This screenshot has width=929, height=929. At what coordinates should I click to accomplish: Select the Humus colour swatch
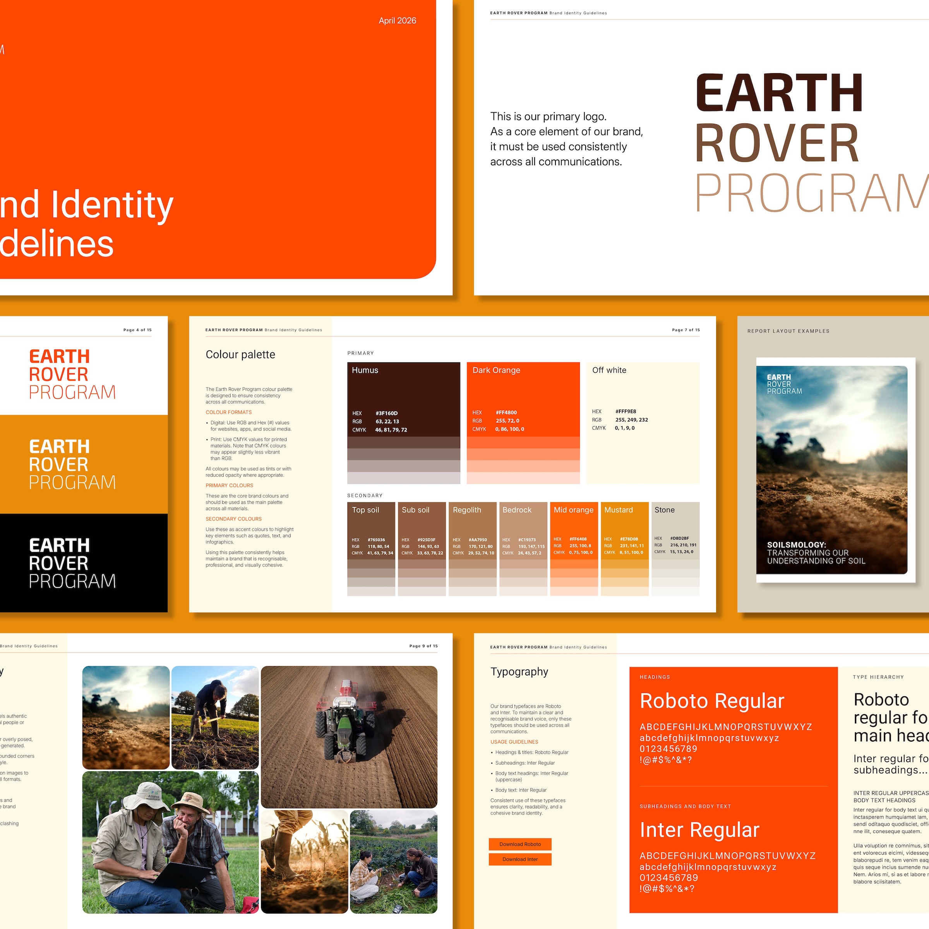coord(403,423)
